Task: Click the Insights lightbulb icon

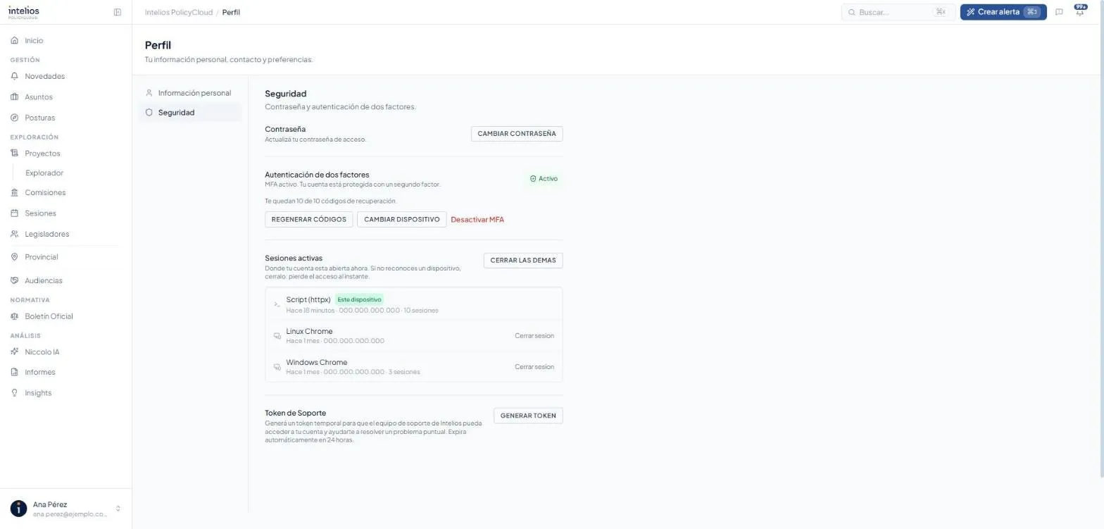Action: coord(15,393)
